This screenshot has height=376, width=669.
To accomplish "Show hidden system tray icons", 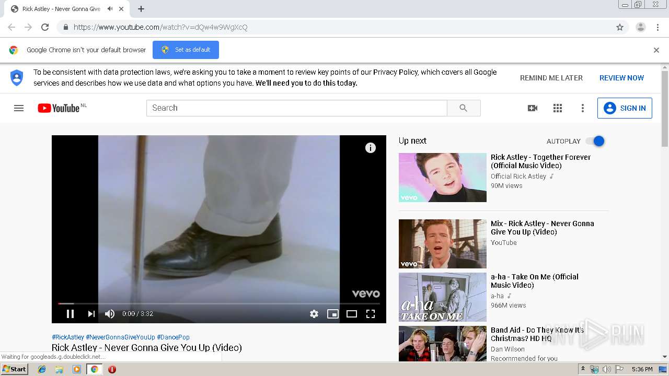I will (583, 369).
